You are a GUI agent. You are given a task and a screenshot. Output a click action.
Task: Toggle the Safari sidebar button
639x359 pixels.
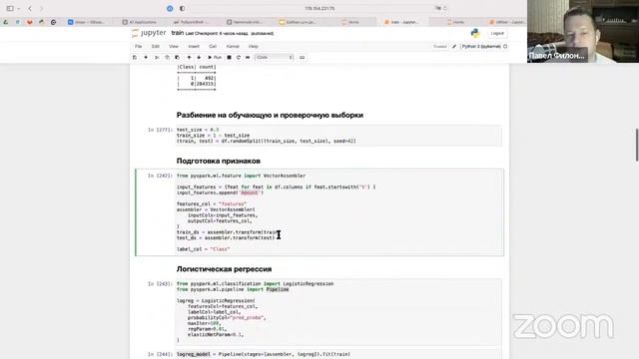coord(10,8)
